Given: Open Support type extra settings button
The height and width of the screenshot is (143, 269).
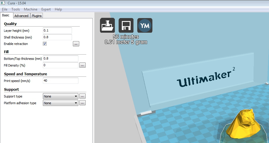Looking at the screenshot, I should 82,96.
